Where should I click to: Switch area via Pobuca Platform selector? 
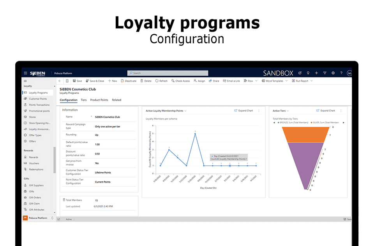[x=39, y=218]
